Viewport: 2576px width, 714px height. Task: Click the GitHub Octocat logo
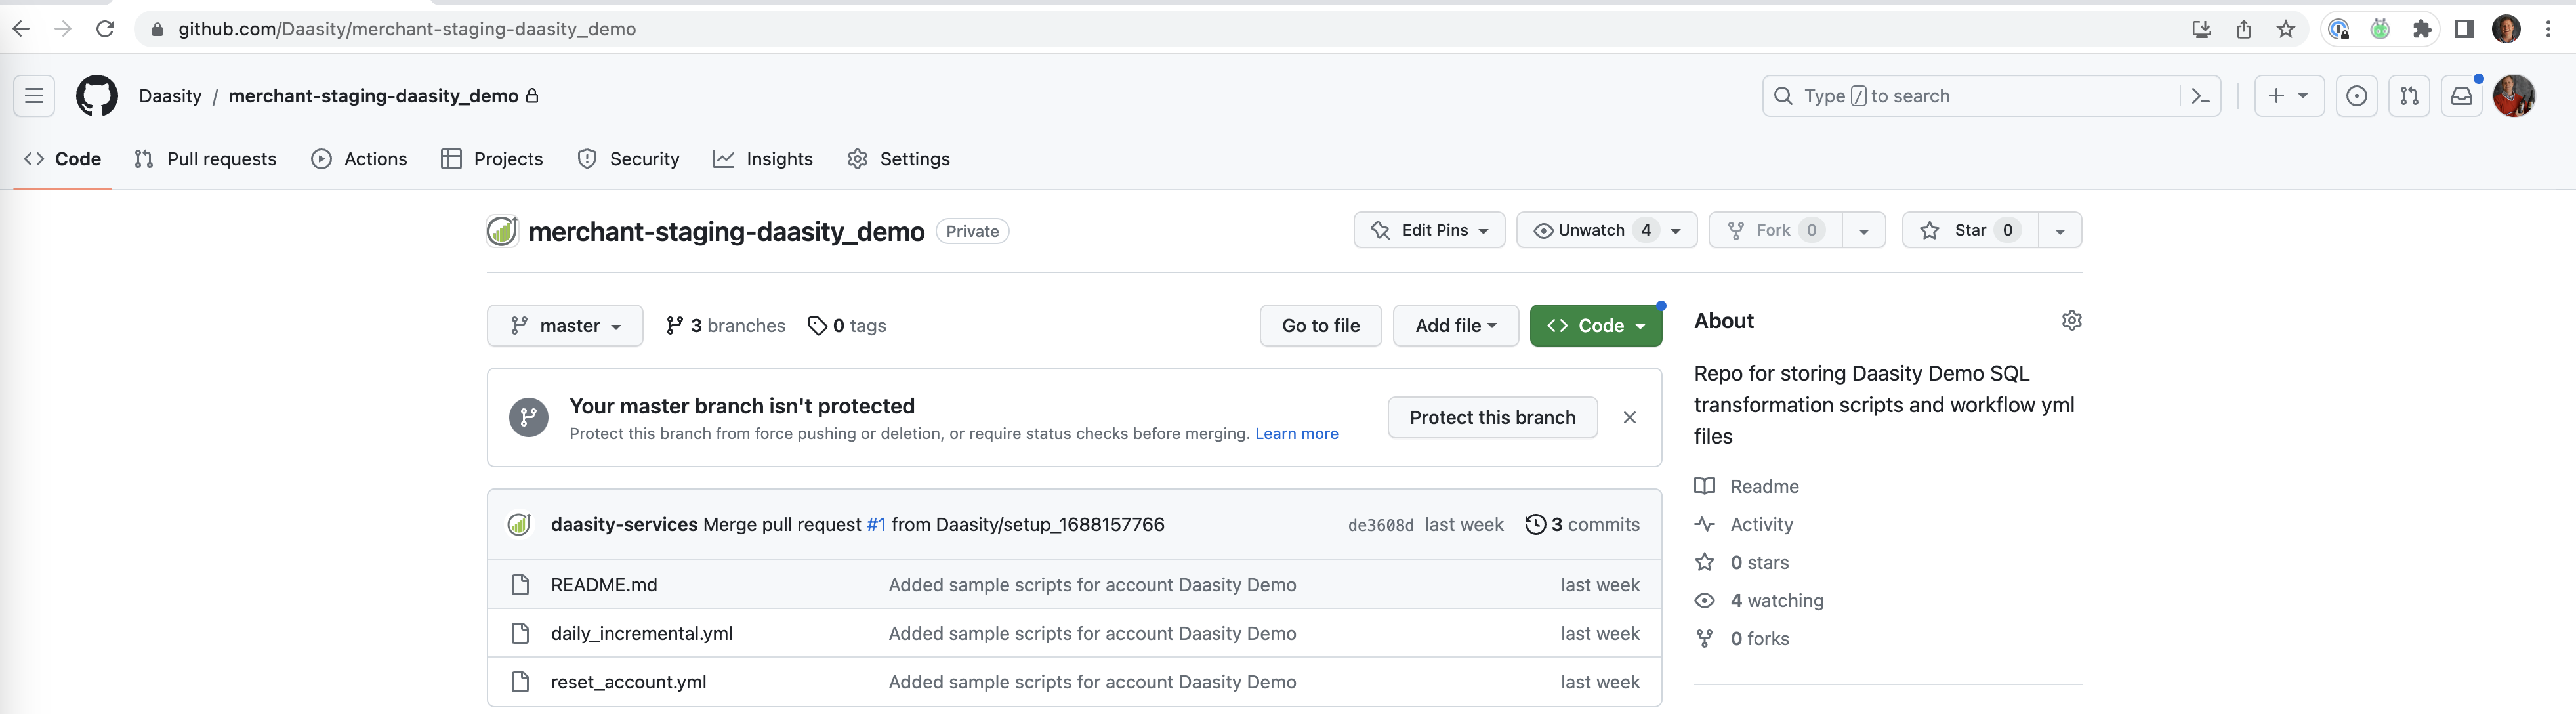pyautogui.click(x=97, y=96)
